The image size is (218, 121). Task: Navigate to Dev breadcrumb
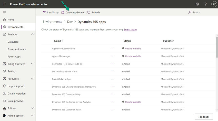coord(70,22)
